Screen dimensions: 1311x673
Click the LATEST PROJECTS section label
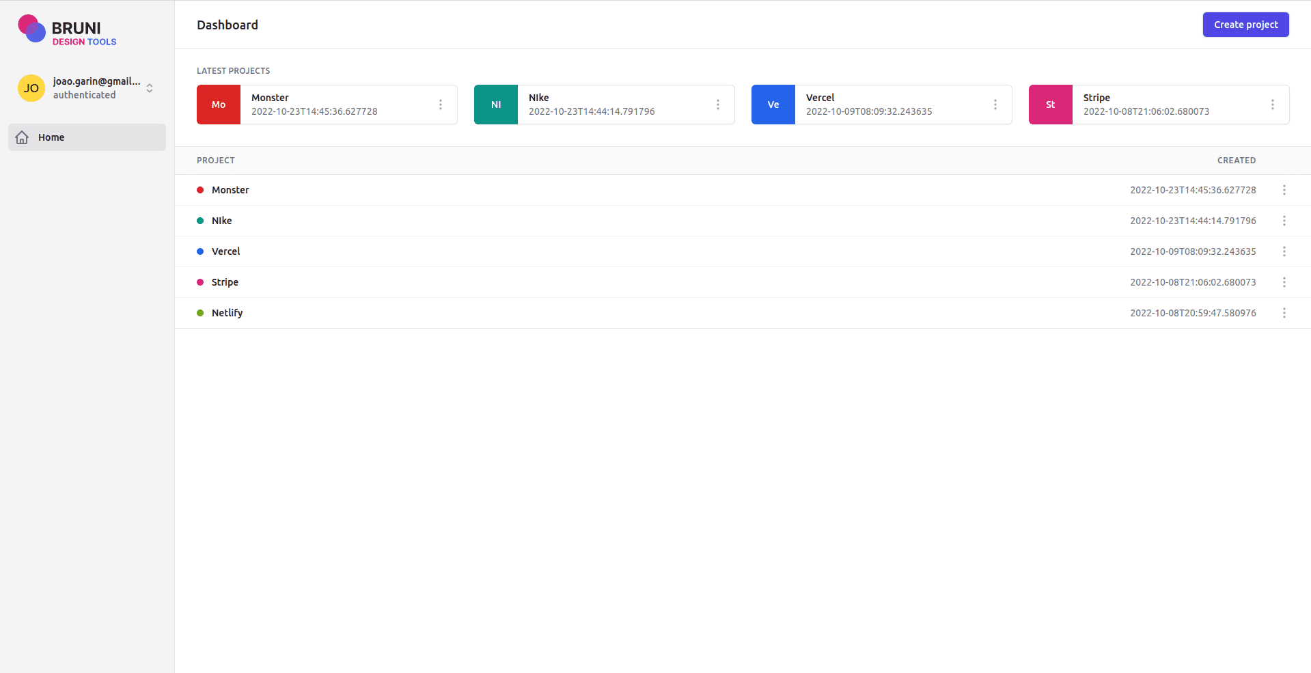pyautogui.click(x=233, y=71)
